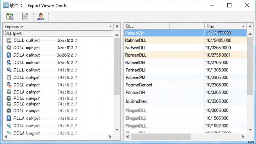Click icon beside 'DDLL calnpcf 7433lt 2.7'
256x144 pixels.
(9, 104)
